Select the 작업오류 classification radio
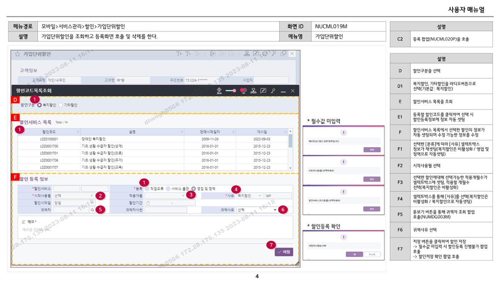500x281 pixels. [147, 188]
